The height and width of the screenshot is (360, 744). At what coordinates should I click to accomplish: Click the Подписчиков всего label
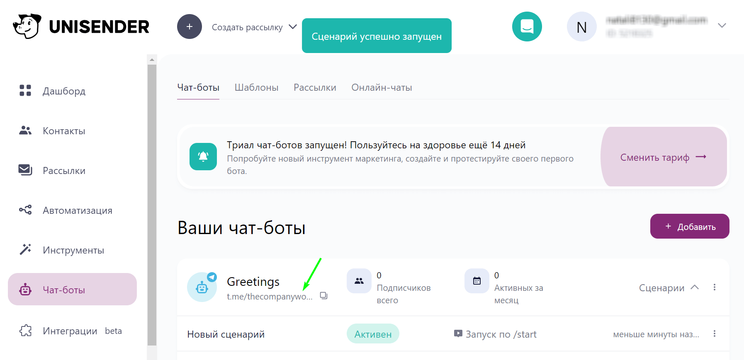click(x=404, y=294)
